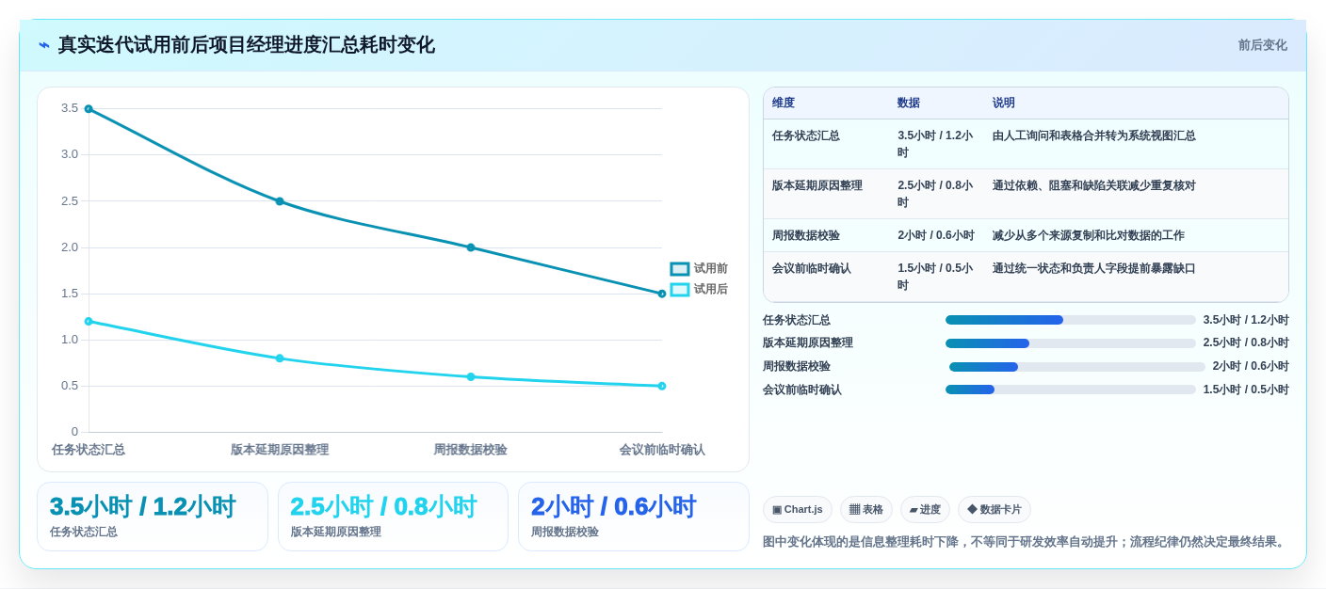Click description '减少从多个来源复制和比对数据的工作'

coord(1089,235)
